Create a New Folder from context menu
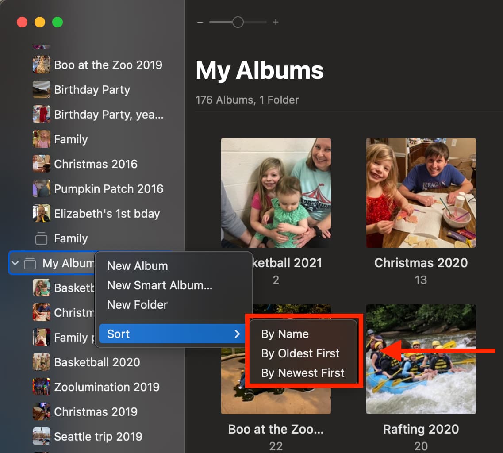Viewport: 503px width, 453px height. [138, 305]
